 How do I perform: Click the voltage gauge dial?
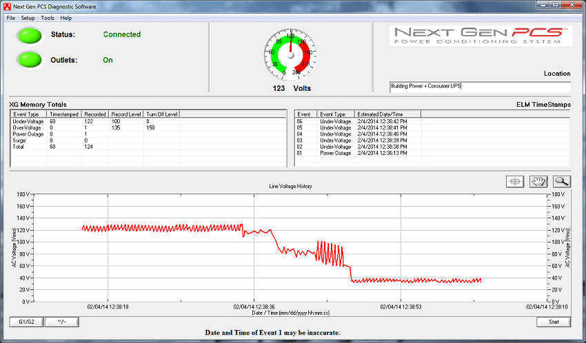click(290, 55)
